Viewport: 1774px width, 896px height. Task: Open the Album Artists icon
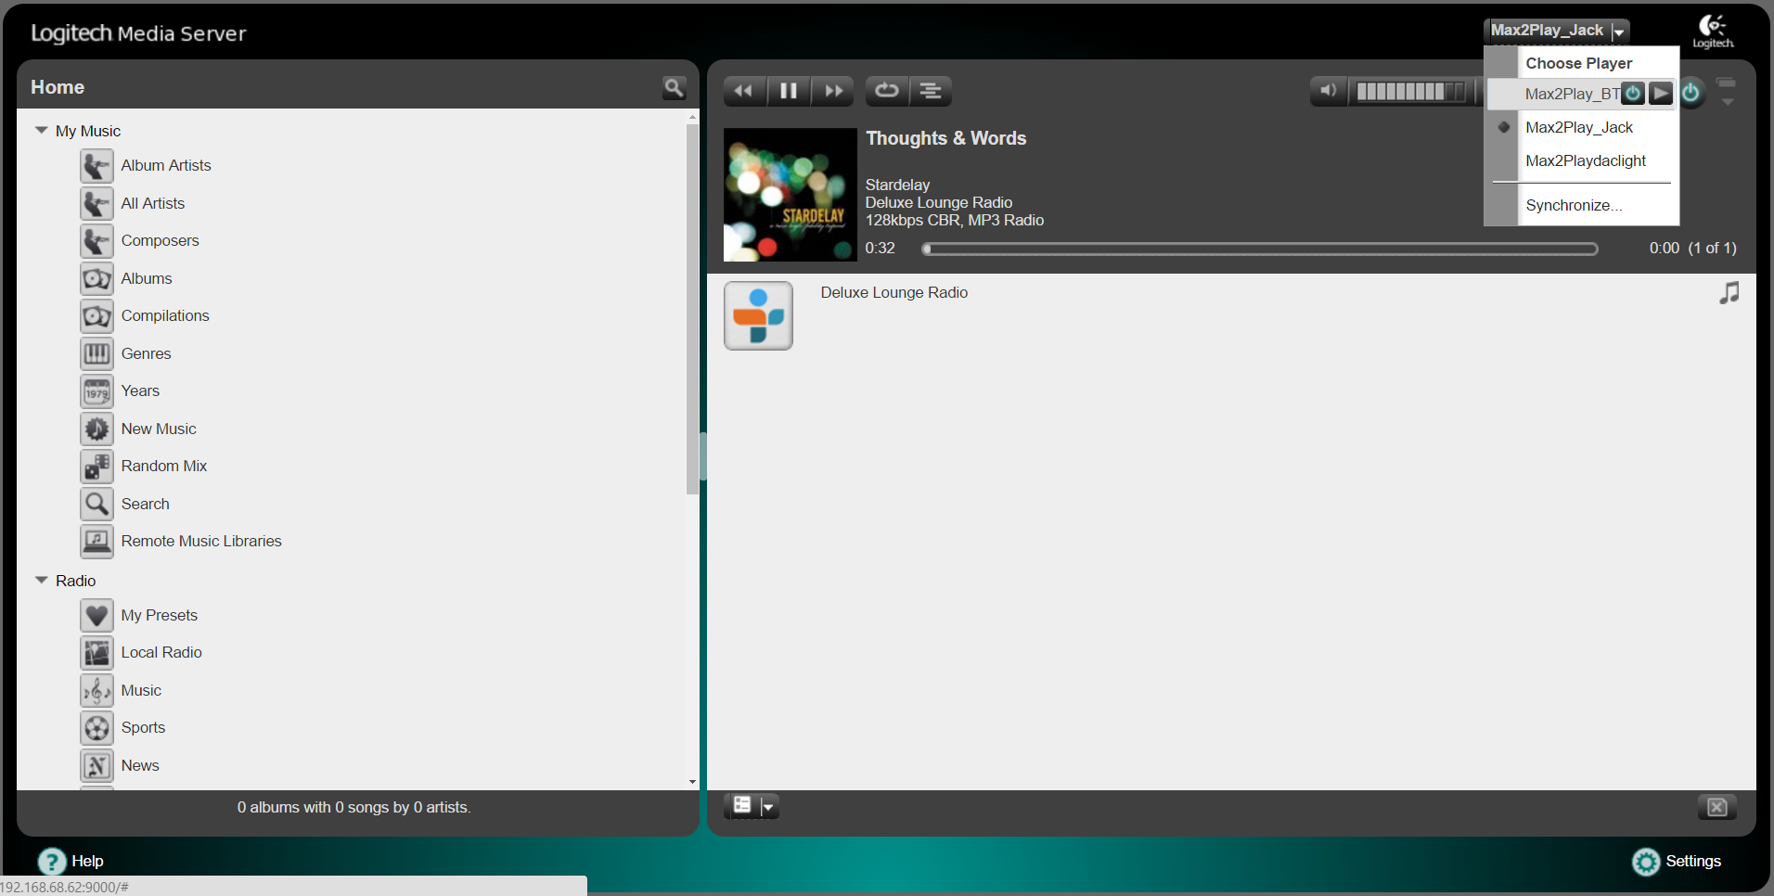tap(96, 166)
